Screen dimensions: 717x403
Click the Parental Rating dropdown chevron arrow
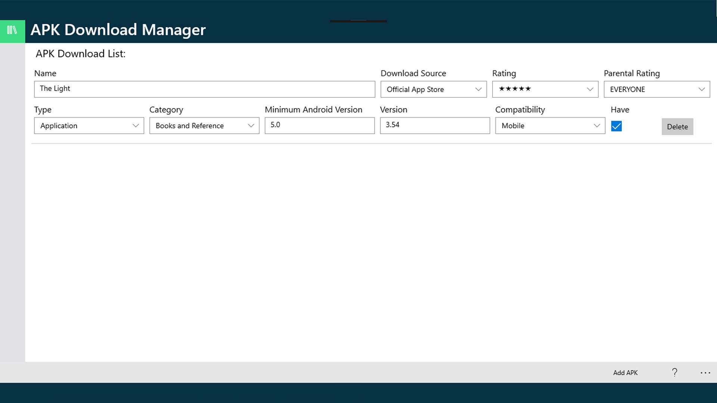(x=701, y=89)
